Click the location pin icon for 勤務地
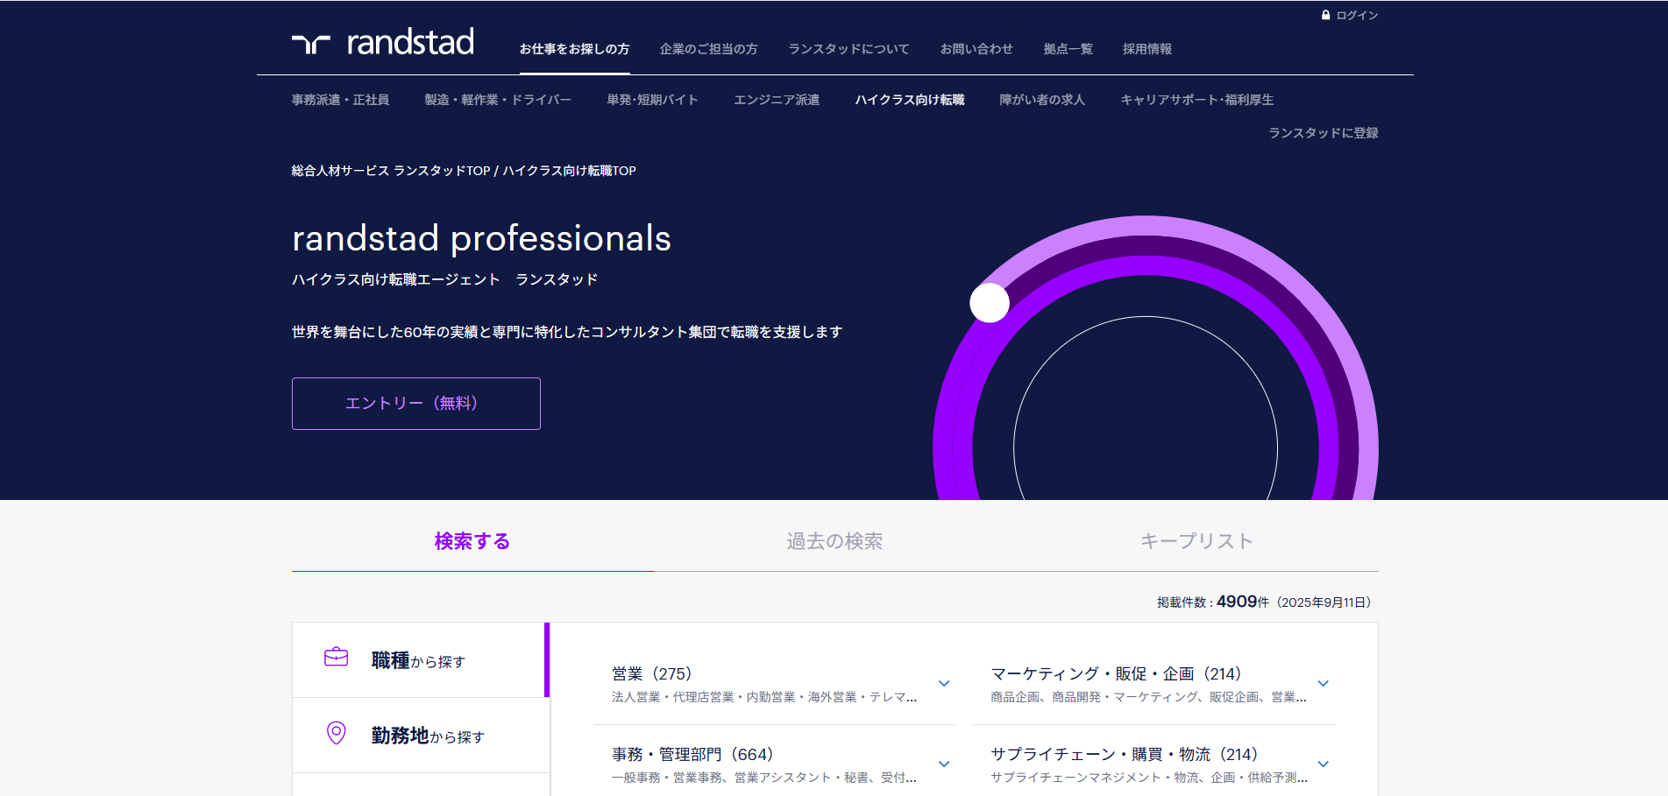Screen dimensions: 1668x796 [337, 733]
